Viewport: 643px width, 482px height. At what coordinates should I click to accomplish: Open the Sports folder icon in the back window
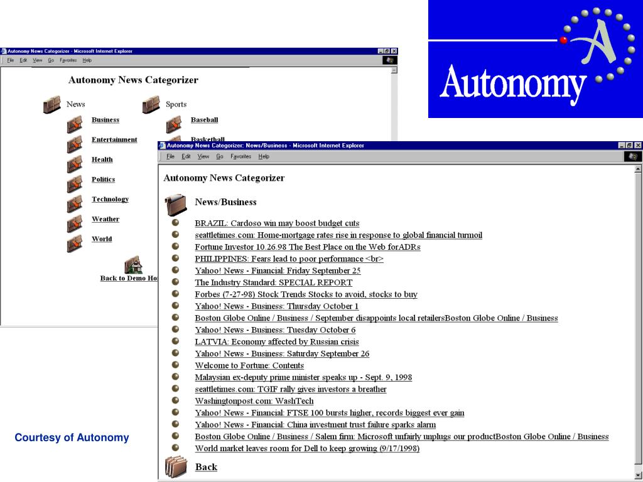tap(151, 105)
